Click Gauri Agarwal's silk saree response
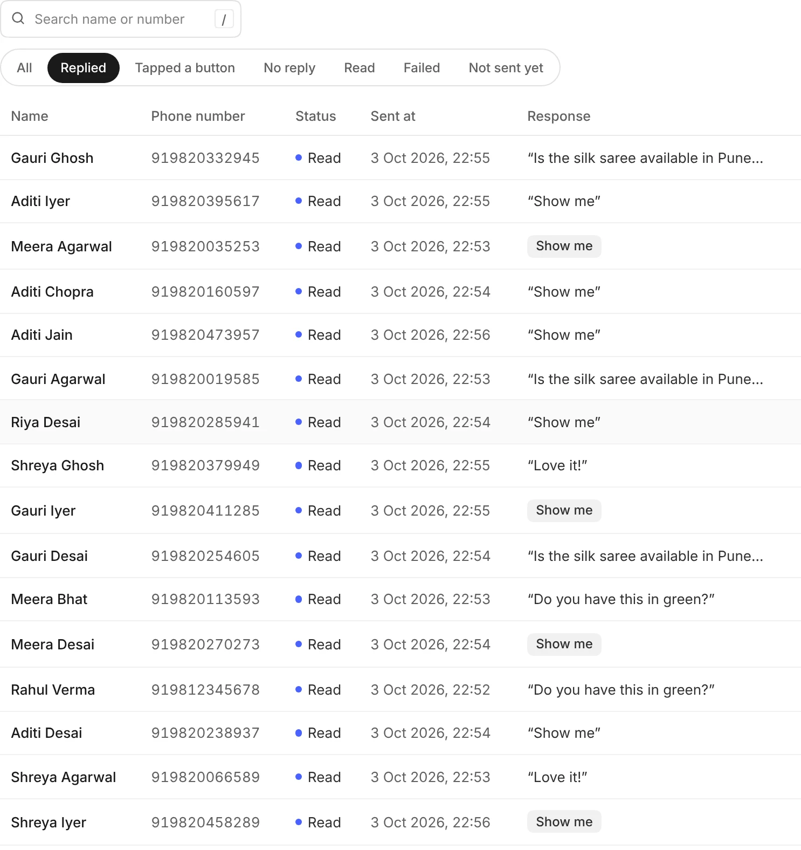This screenshot has height=850, width=801. (x=645, y=379)
